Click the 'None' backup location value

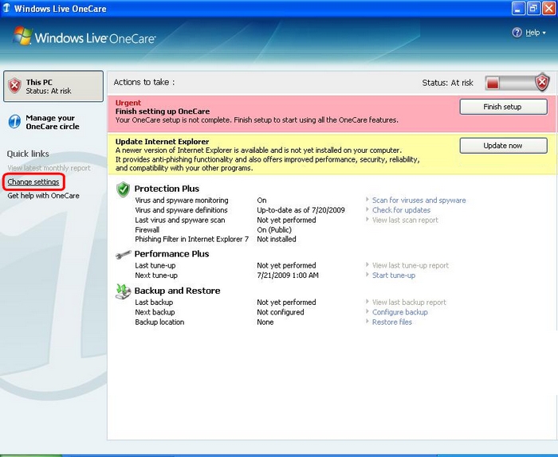pos(265,322)
